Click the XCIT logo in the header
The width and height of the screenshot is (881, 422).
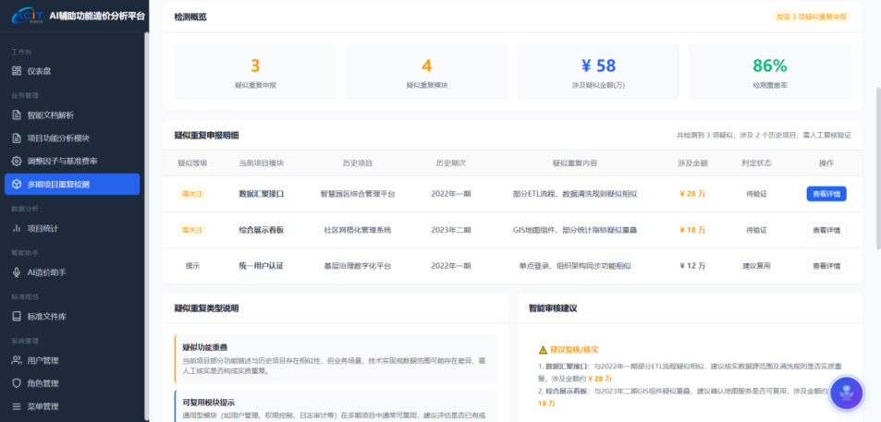point(27,16)
